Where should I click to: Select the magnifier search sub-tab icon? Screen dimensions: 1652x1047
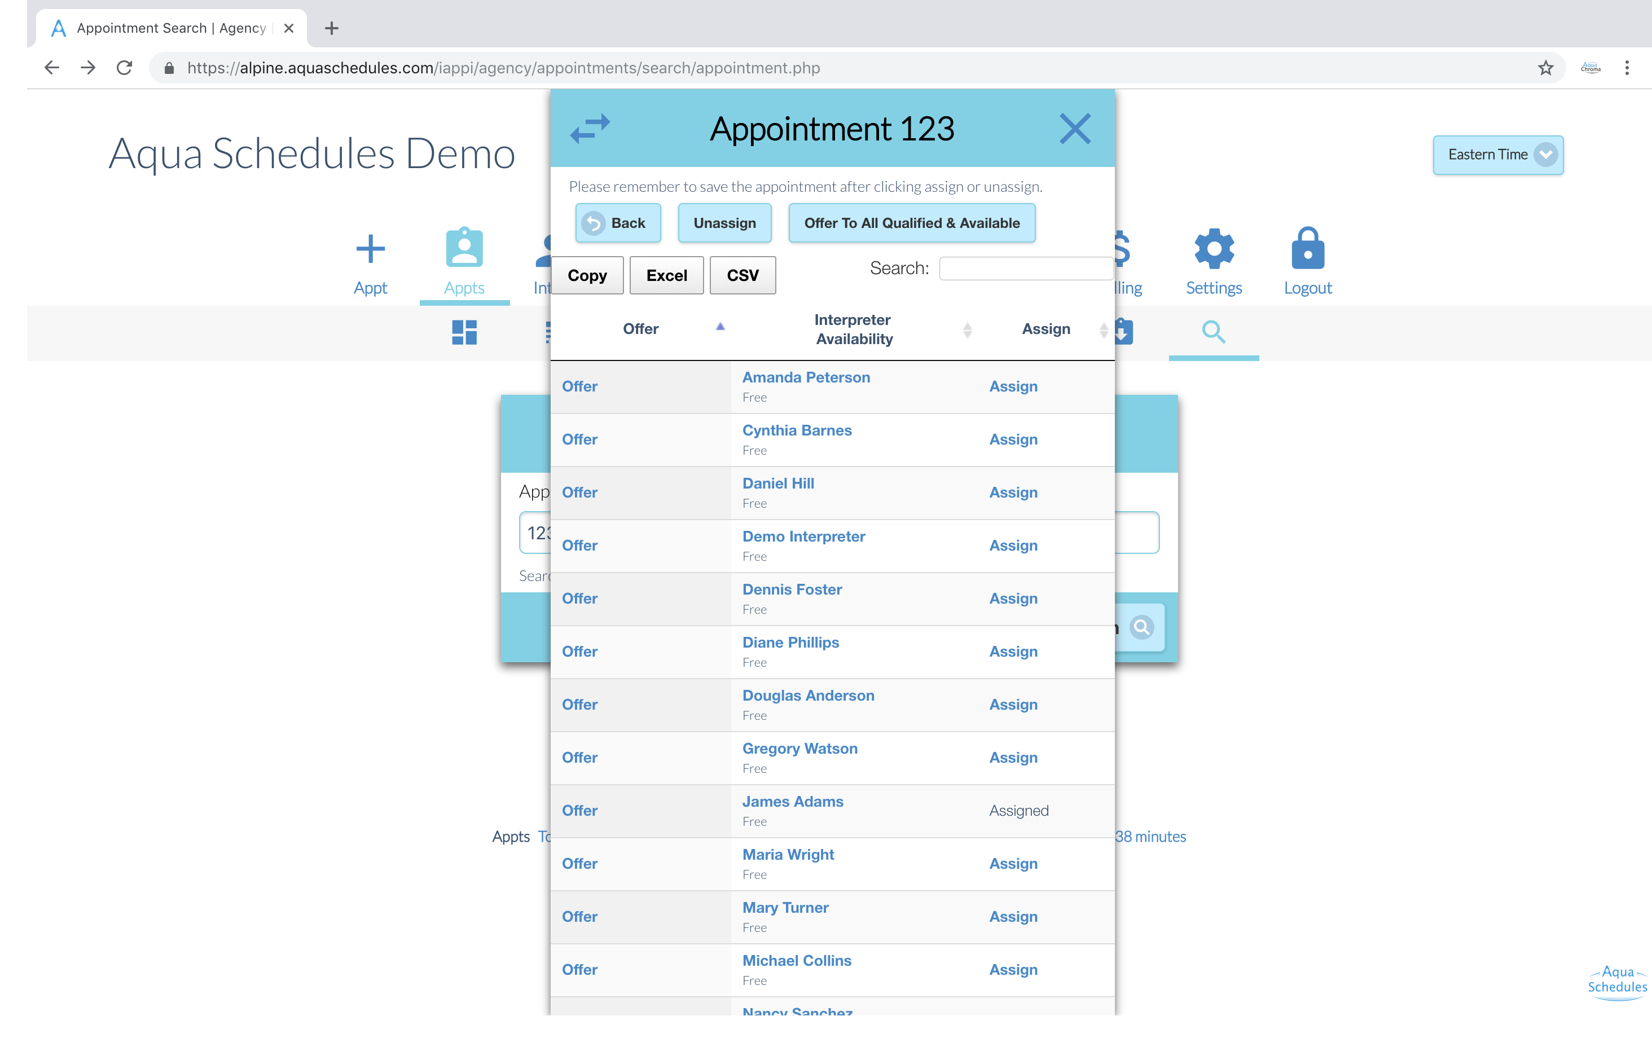click(1213, 332)
